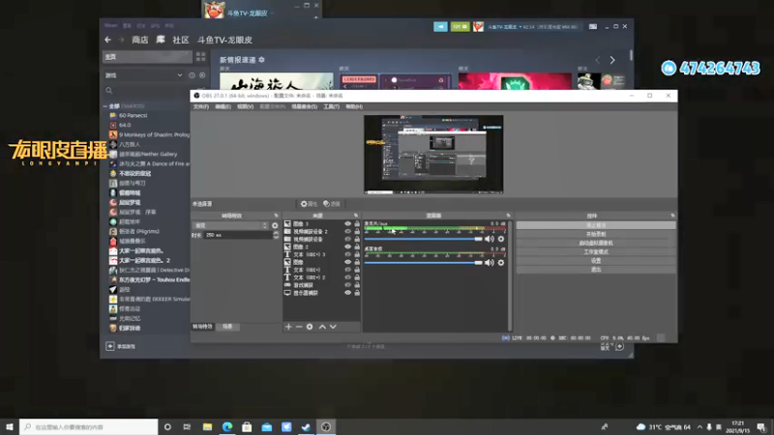Open OBS 视图(V) menu
This screenshot has height=435, width=774.
coord(245,106)
